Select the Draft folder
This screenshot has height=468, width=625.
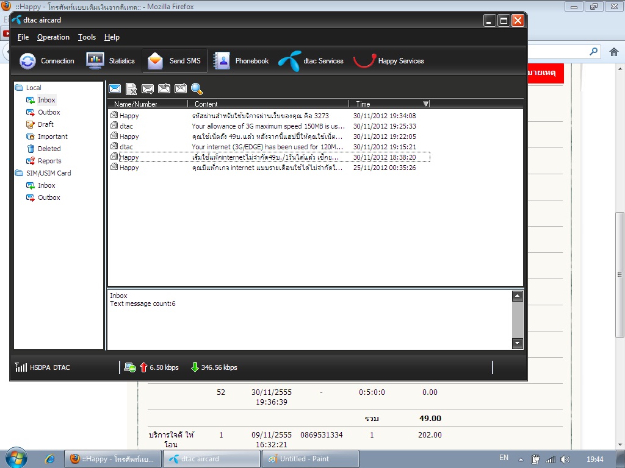click(40, 124)
